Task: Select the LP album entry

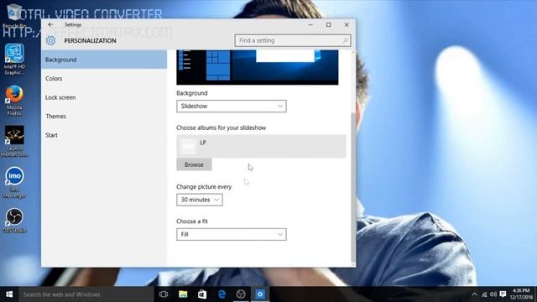Action: coord(261,146)
